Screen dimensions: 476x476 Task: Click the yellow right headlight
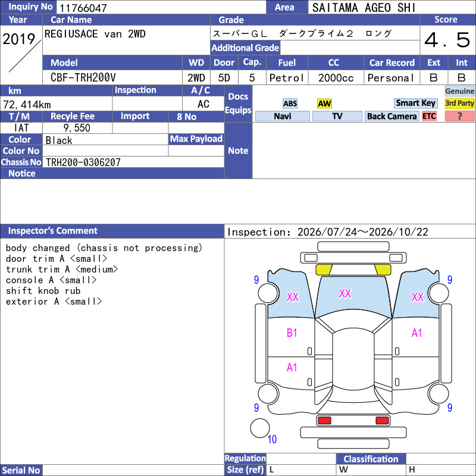[383, 270]
